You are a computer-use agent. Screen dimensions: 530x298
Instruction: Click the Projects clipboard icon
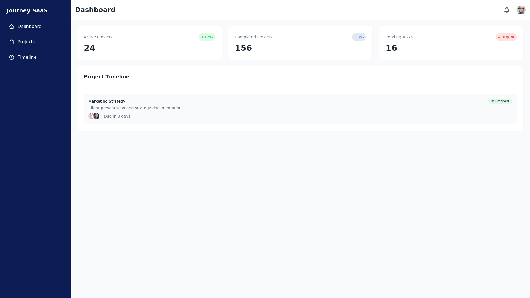click(12, 42)
